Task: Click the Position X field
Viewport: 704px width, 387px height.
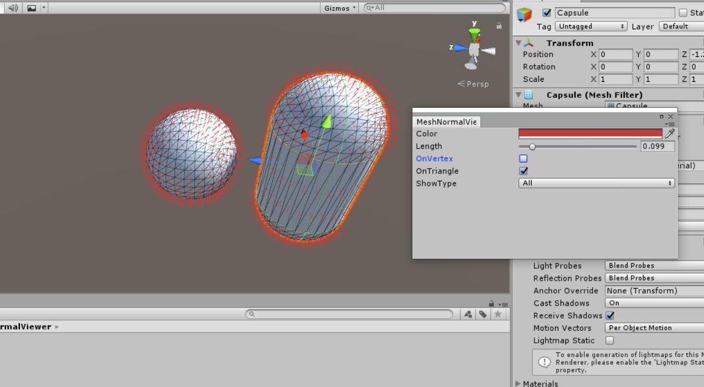Action: pyautogui.click(x=615, y=54)
